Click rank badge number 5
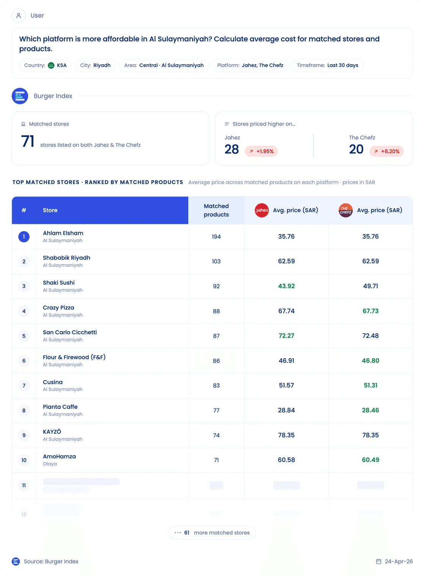Image resolution: width=425 pixels, height=577 pixels. (x=24, y=336)
